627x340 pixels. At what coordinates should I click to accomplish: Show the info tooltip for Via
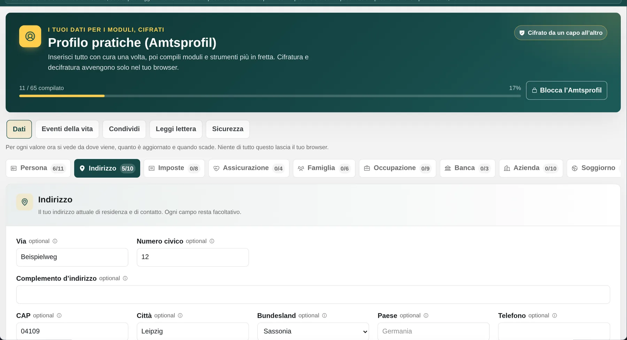click(55, 241)
